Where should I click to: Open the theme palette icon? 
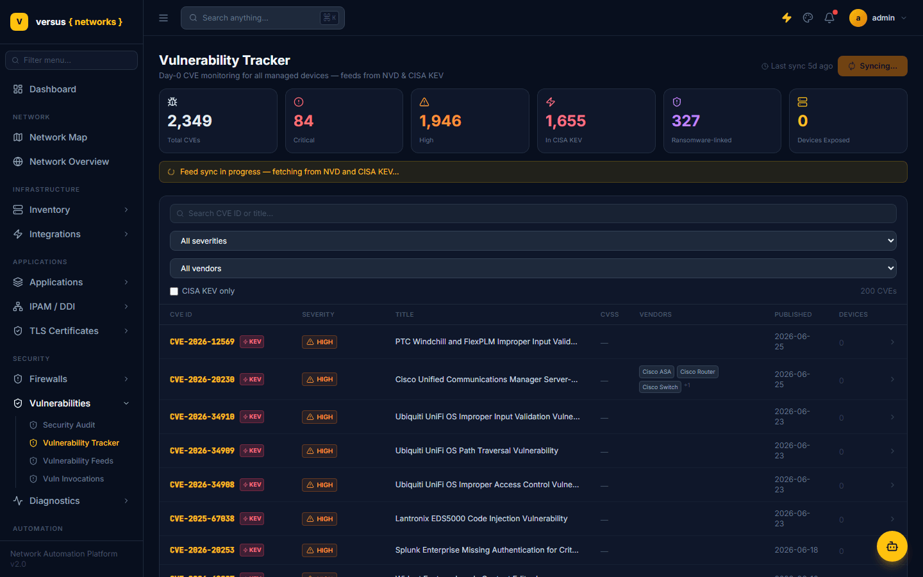click(x=808, y=18)
